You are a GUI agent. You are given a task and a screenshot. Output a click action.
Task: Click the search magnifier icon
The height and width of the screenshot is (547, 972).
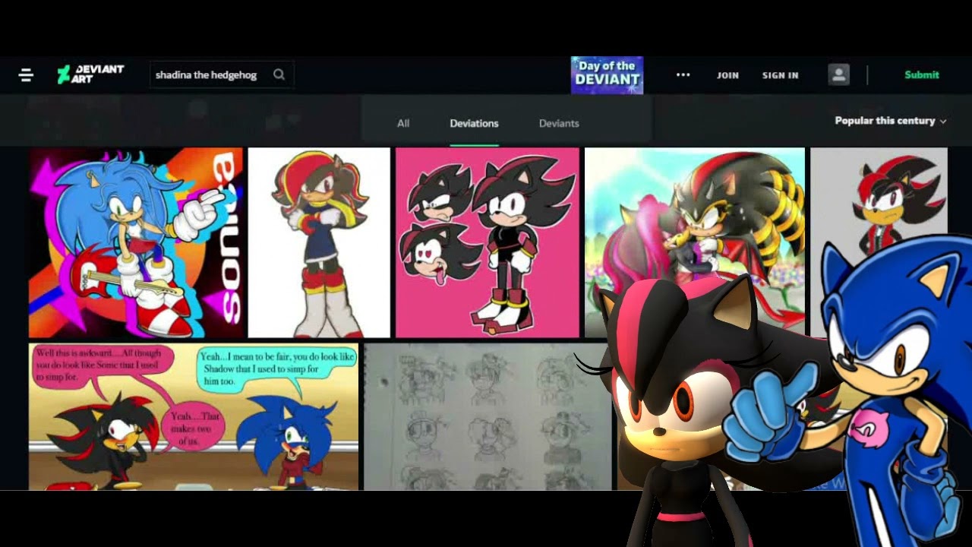click(279, 74)
